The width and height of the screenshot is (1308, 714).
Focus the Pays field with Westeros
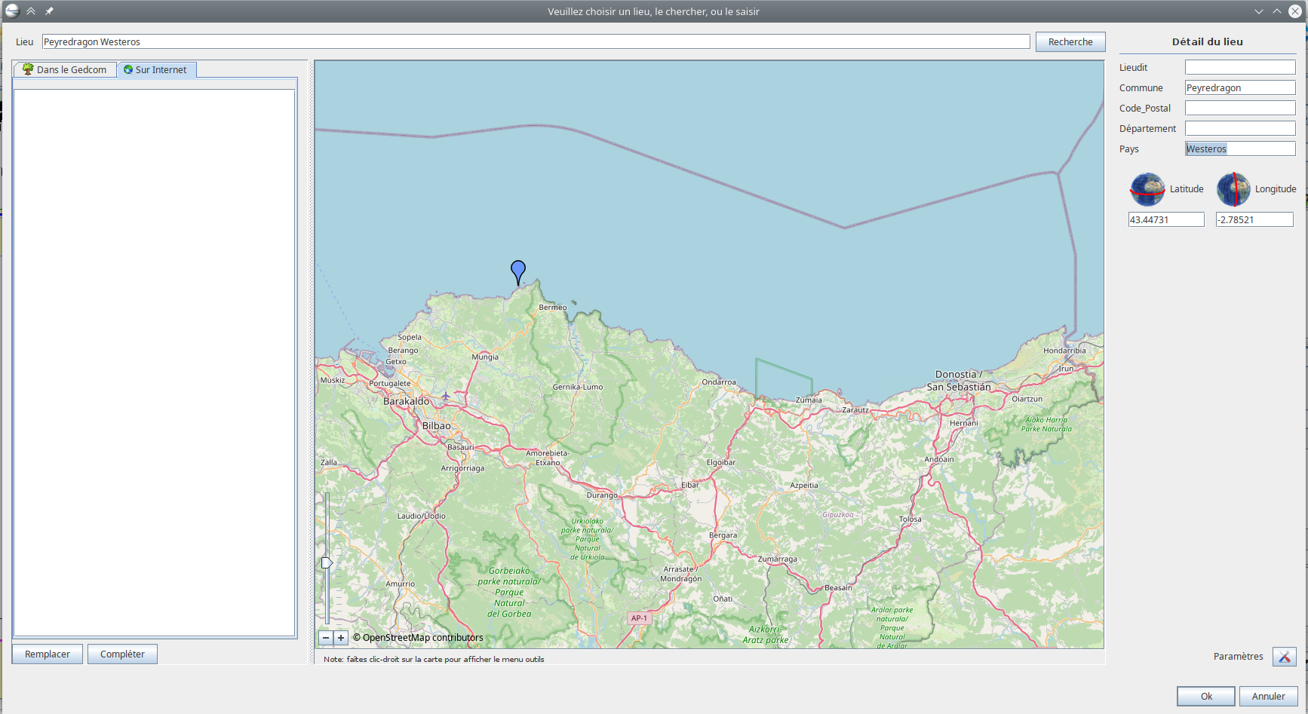point(1240,149)
